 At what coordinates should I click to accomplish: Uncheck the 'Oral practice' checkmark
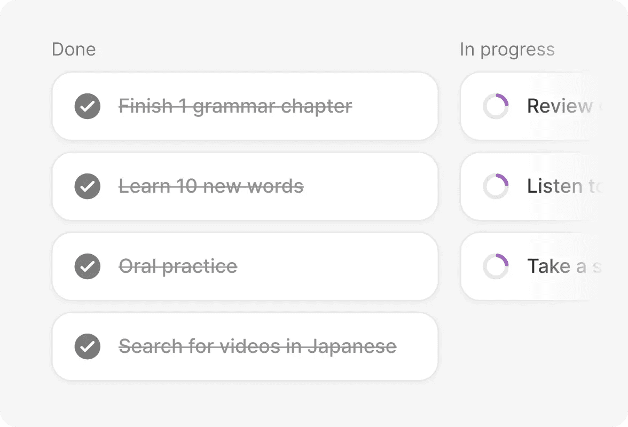(88, 266)
